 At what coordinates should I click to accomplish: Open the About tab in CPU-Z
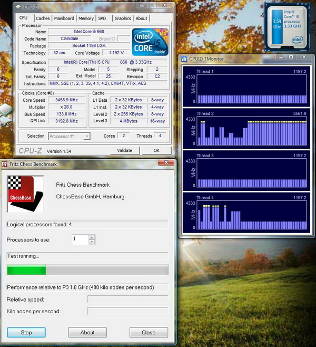(142, 18)
